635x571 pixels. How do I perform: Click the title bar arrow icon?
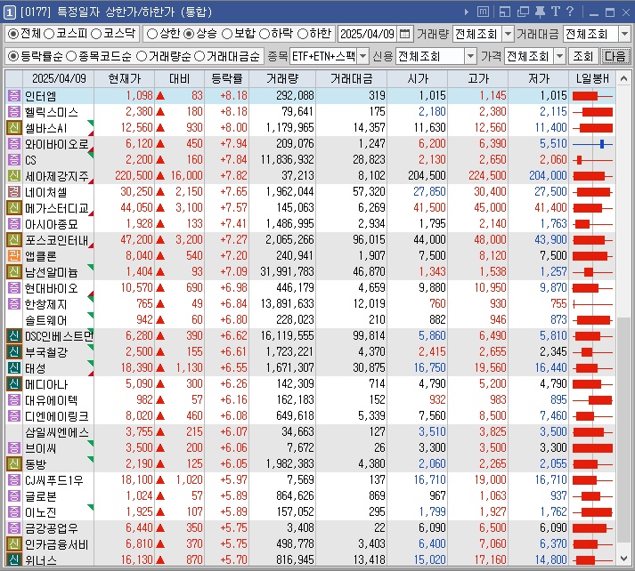pos(467,12)
